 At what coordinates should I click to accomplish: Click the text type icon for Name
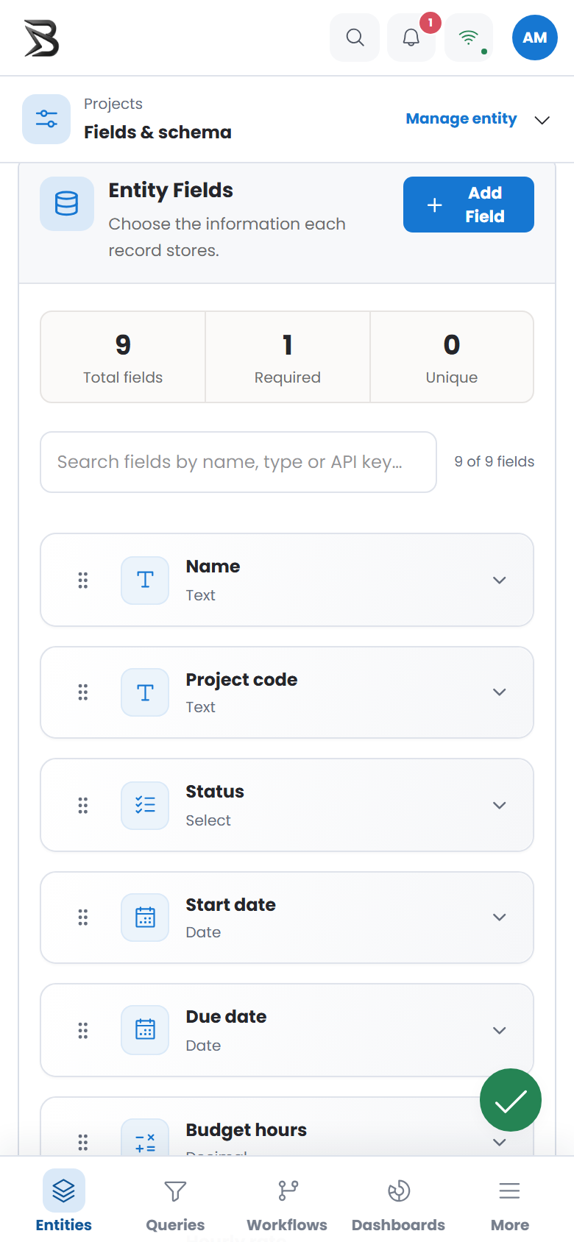[x=145, y=581]
